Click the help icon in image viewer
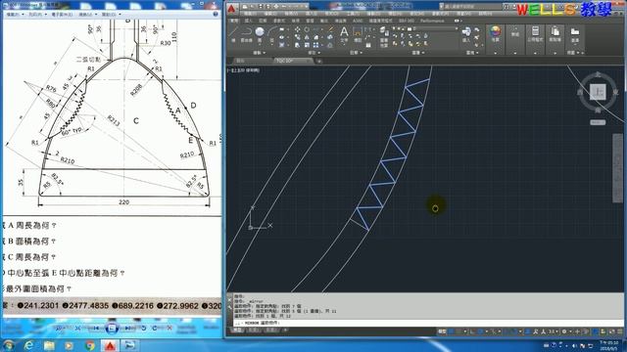The width and height of the screenshot is (627, 352). [216, 14]
